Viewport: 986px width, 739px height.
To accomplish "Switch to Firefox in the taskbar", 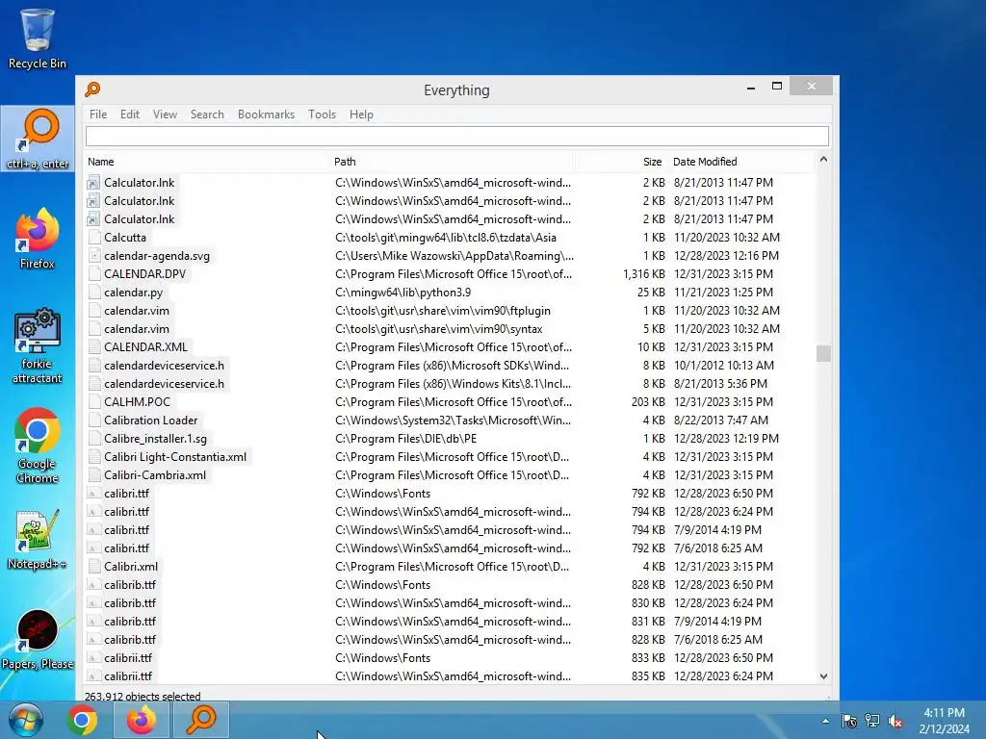I will click(x=142, y=720).
